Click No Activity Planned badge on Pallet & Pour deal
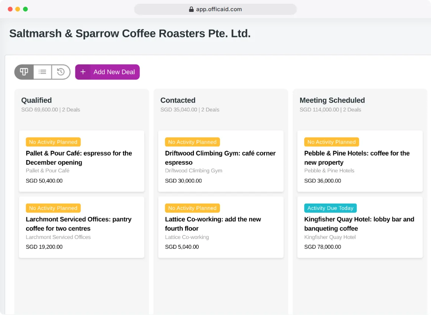This screenshot has width=431, height=315. pos(53,142)
